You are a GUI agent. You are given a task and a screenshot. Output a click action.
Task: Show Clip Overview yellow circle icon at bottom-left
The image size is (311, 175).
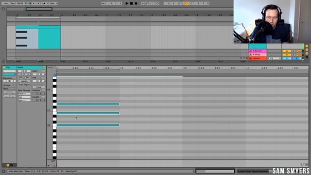pyautogui.click(x=8, y=165)
